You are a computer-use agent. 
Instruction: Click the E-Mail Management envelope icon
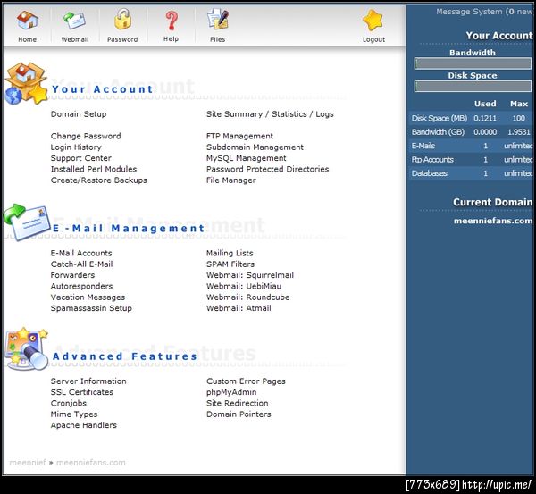[27, 222]
